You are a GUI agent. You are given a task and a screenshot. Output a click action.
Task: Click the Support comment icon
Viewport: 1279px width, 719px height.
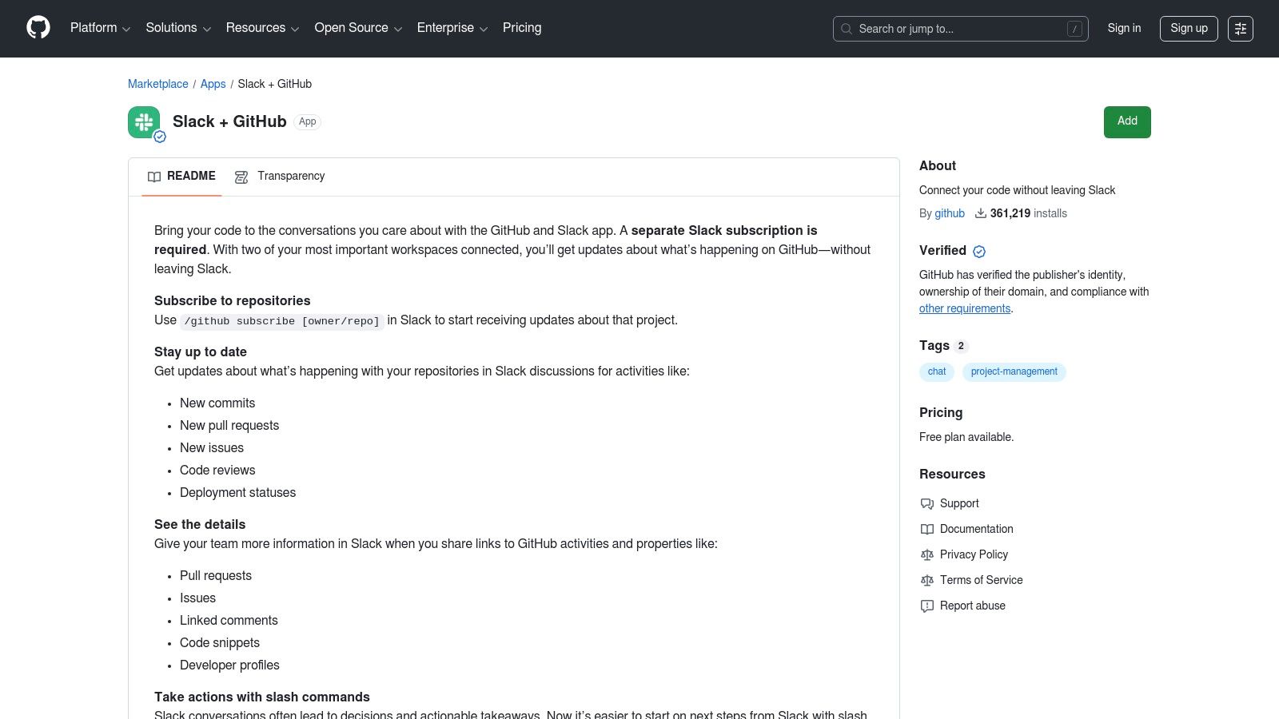(927, 504)
